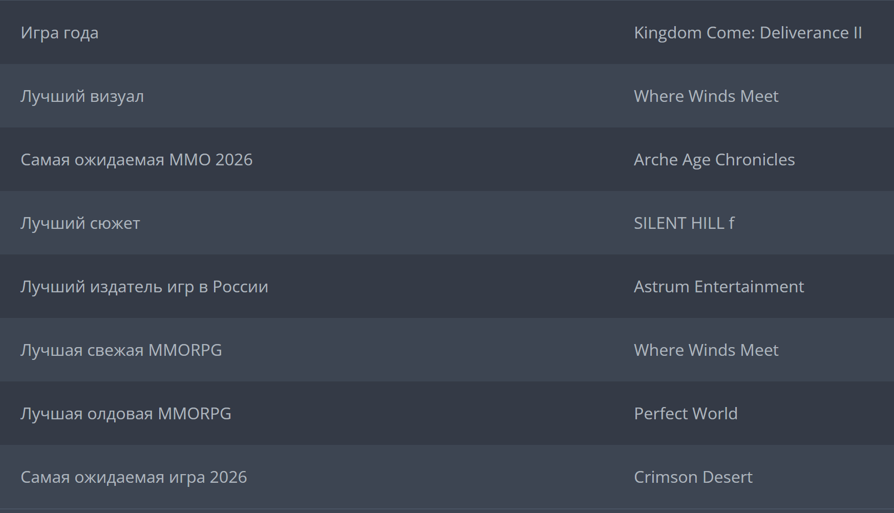Image resolution: width=894 pixels, height=513 pixels.
Task: Select the Perfect World winner text
Action: (x=685, y=414)
